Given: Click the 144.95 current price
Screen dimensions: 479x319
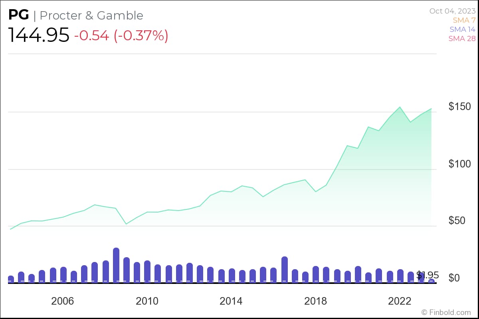Looking at the screenshot, I should [x=39, y=35].
